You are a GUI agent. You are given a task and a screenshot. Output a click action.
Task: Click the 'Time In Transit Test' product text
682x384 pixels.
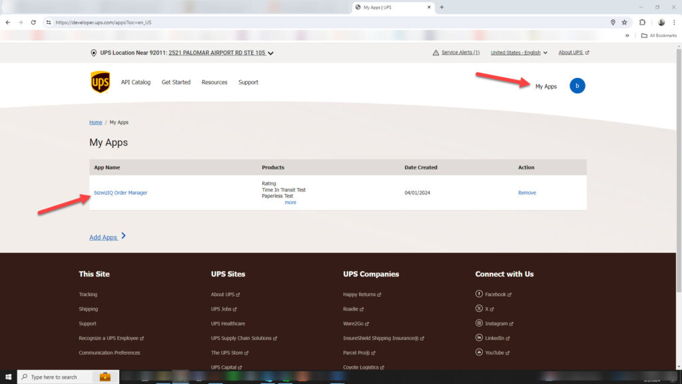(x=284, y=190)
